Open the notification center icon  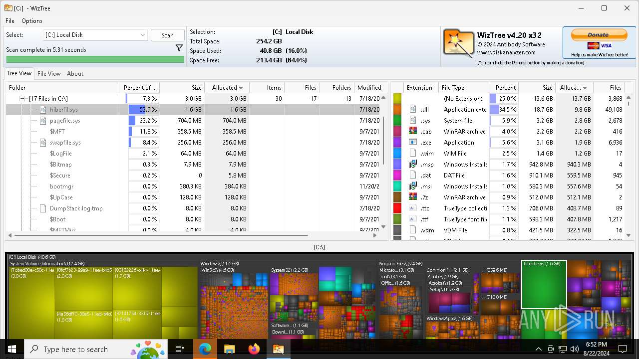(x=623, y=349)
